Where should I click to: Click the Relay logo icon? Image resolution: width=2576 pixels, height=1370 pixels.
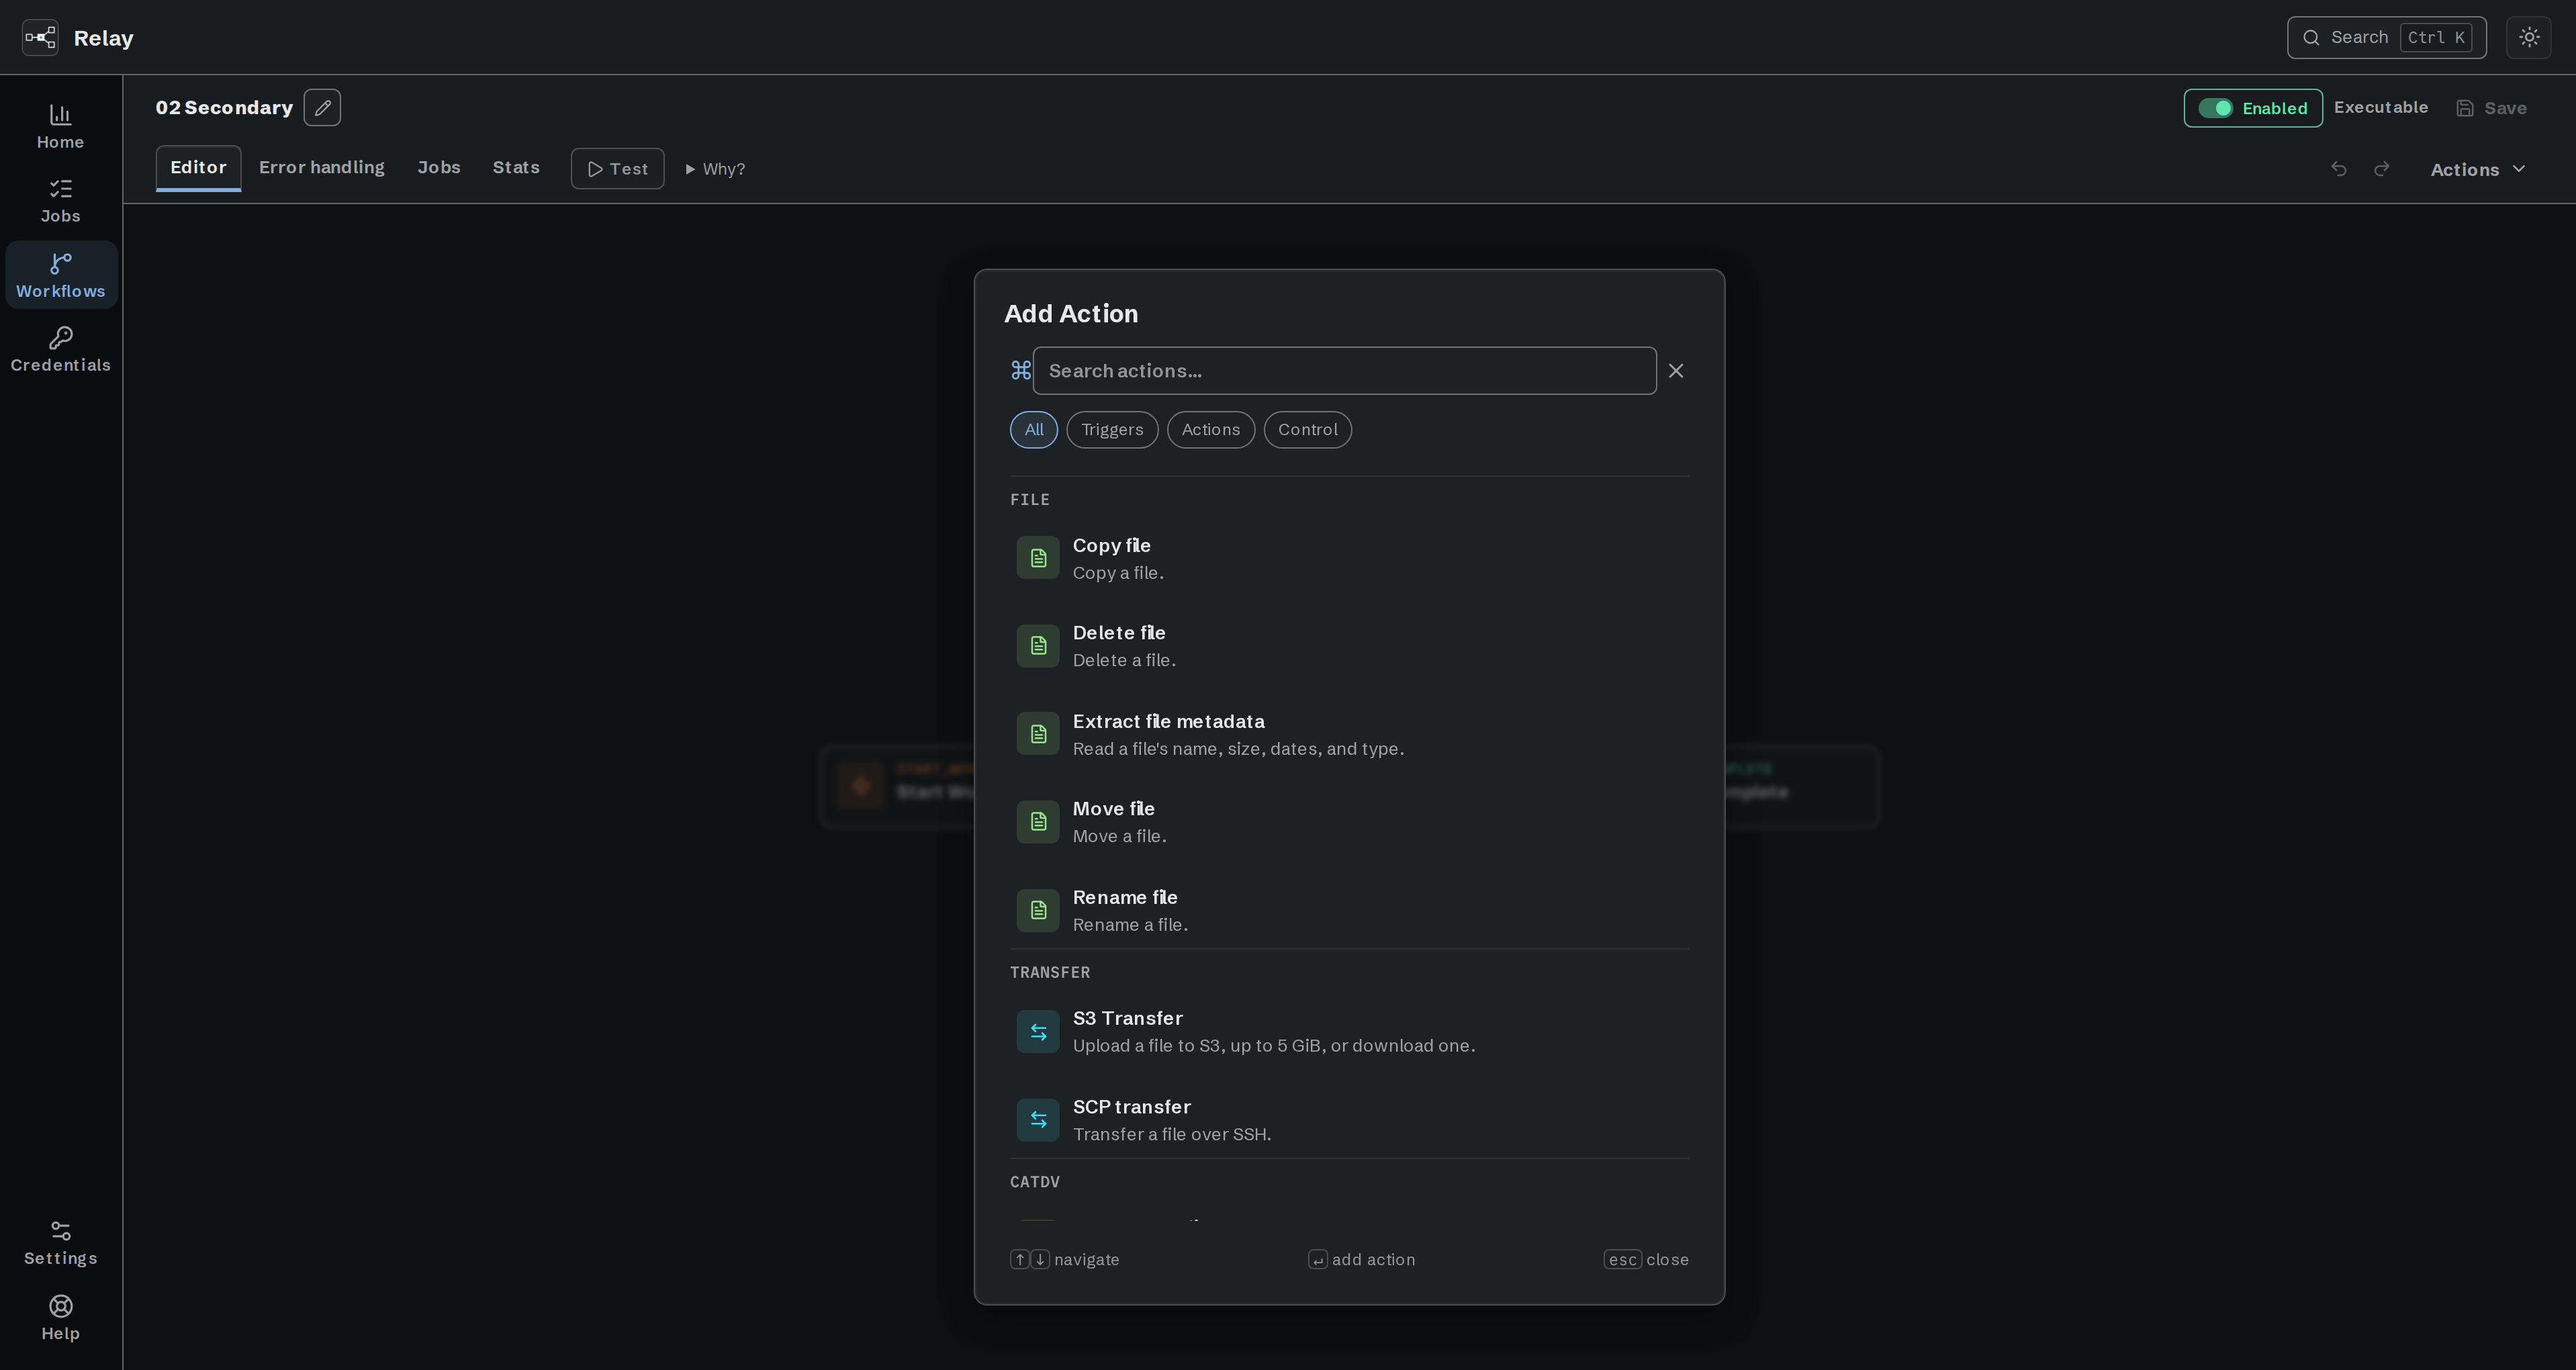(40, 38)
